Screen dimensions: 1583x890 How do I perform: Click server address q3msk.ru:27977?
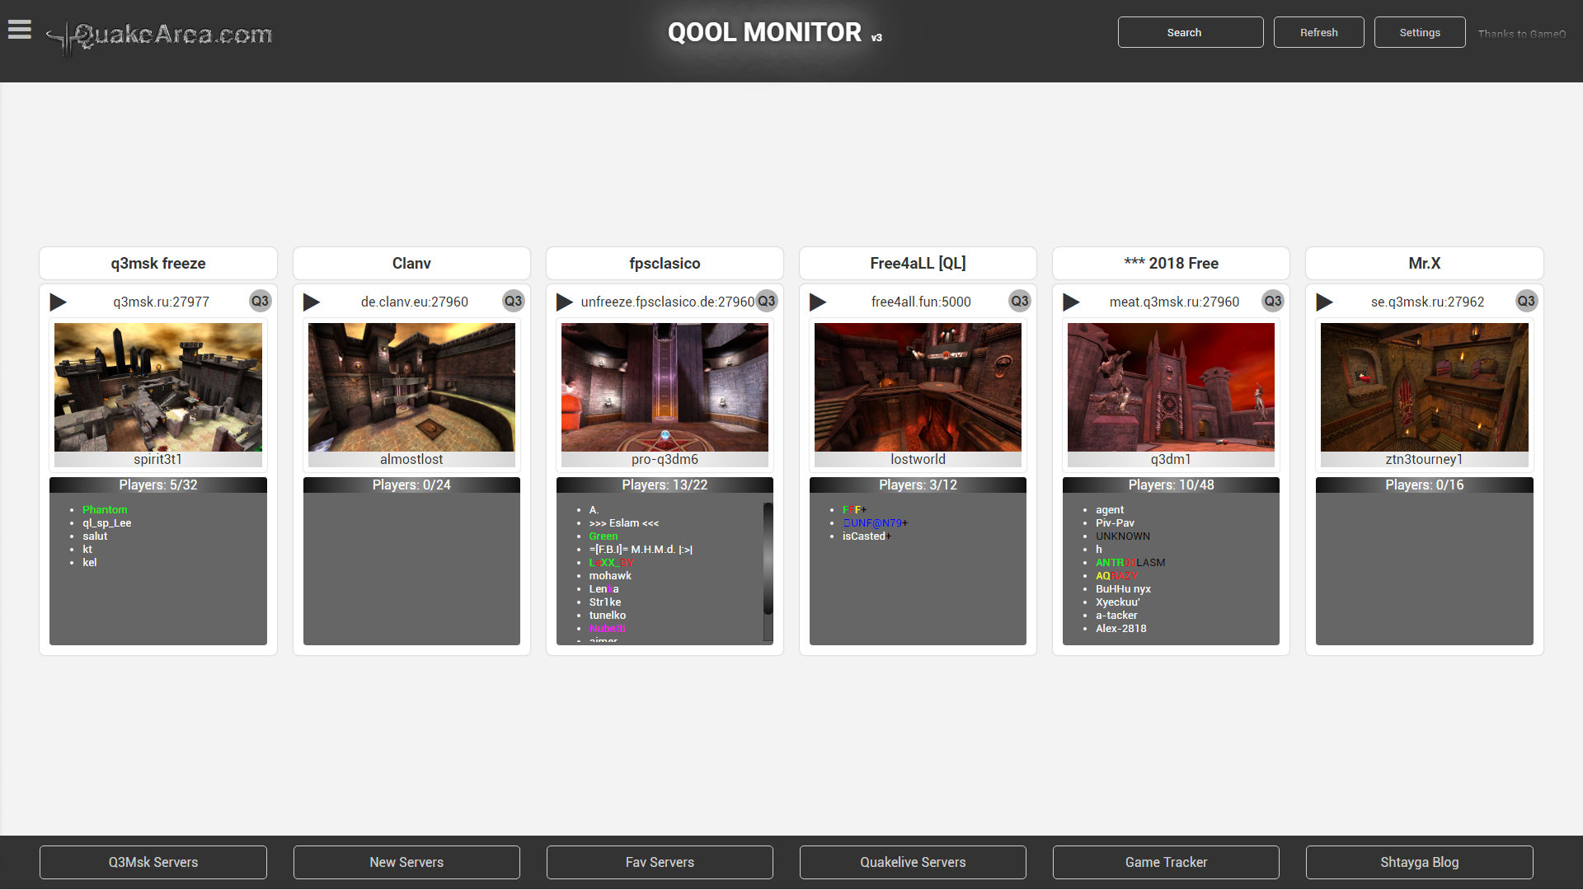pyautogui.click(x=162, y=302)
